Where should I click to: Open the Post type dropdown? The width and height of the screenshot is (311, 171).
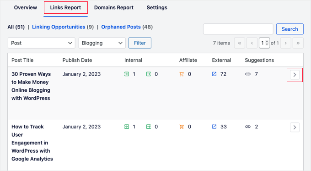pos(42,43)
